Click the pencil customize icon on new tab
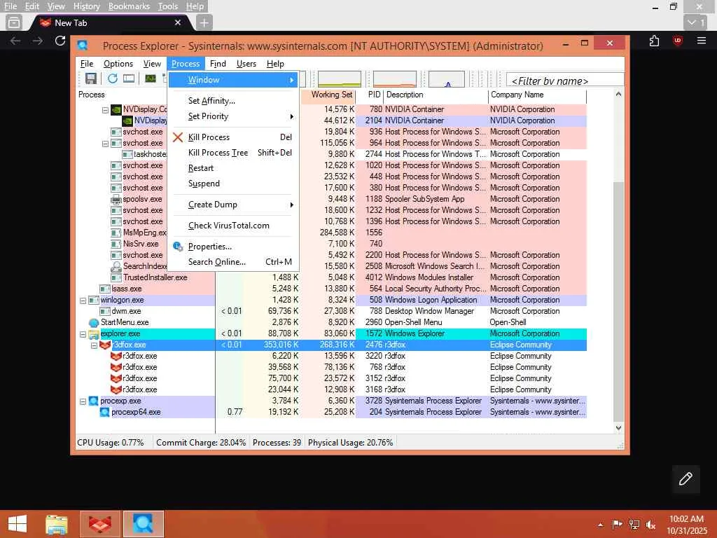Screen dimensions: 717x538 pyautogui.click(x=685, y=479)
